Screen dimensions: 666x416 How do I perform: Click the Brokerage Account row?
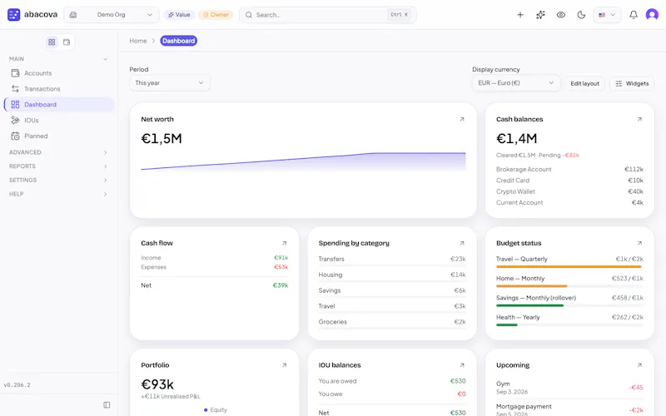click(569, 170)
